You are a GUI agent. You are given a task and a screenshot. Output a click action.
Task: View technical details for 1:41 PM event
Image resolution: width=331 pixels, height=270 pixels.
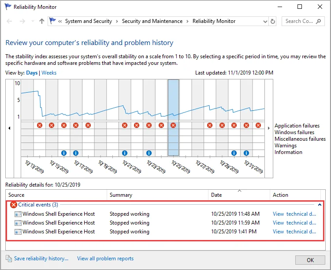click(x=294, y=232)
